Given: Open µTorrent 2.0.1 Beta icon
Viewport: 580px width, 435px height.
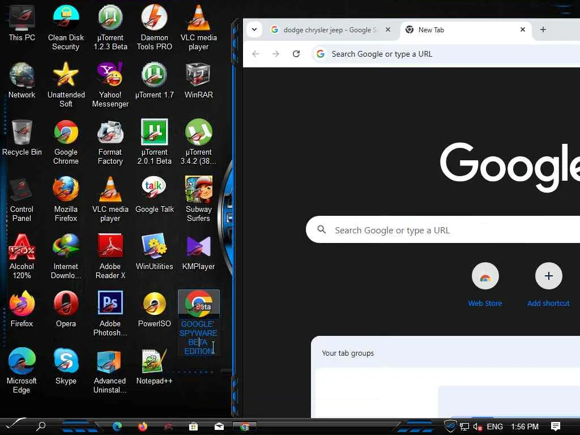Looking at the screenshot, I should tap(154, 142).
